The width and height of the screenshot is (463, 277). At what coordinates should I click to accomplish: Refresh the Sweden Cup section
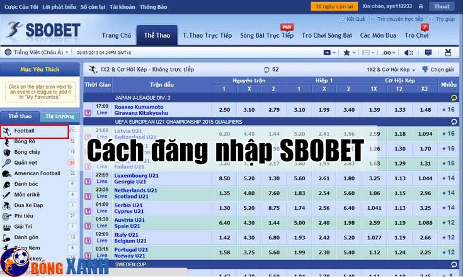(x=454, y=264)
